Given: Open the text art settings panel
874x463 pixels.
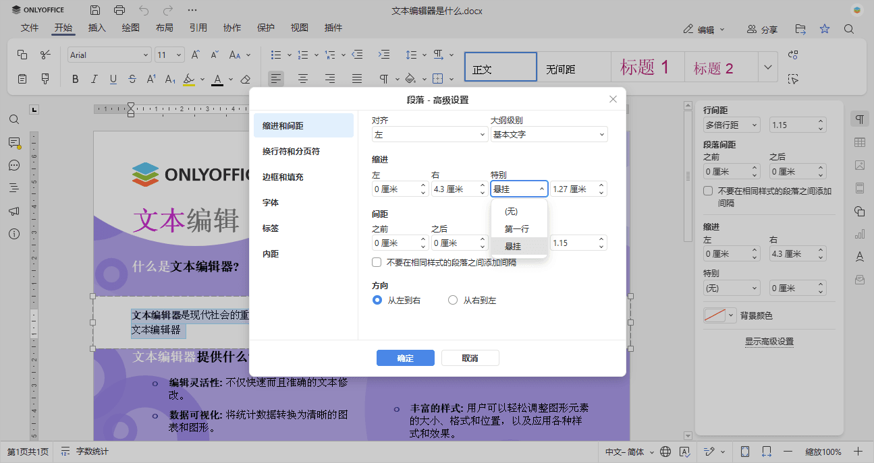Looking at the screenshot, I should [x=860, y=256].
